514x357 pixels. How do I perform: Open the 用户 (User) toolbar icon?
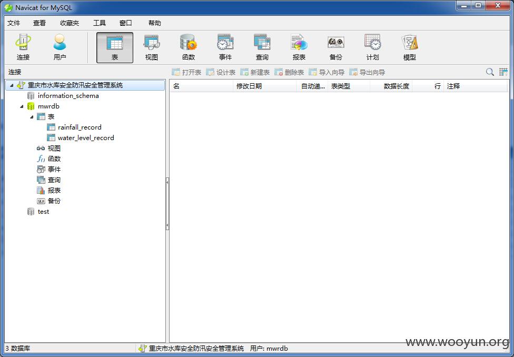coord(60,47)
